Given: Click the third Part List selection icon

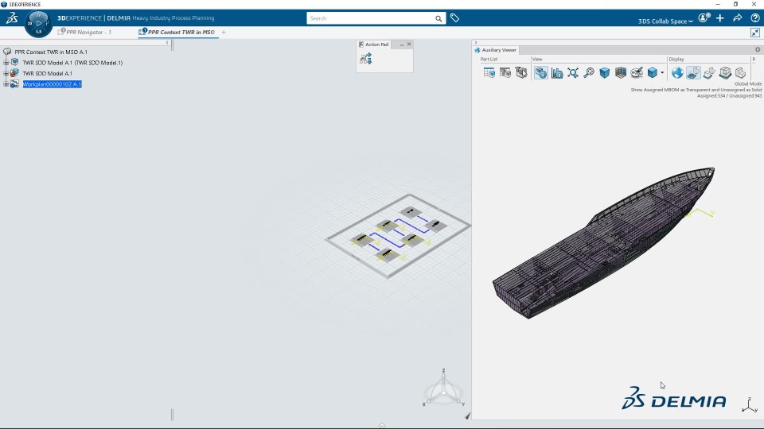Looking at the screenshot, I should click(521, 73).
